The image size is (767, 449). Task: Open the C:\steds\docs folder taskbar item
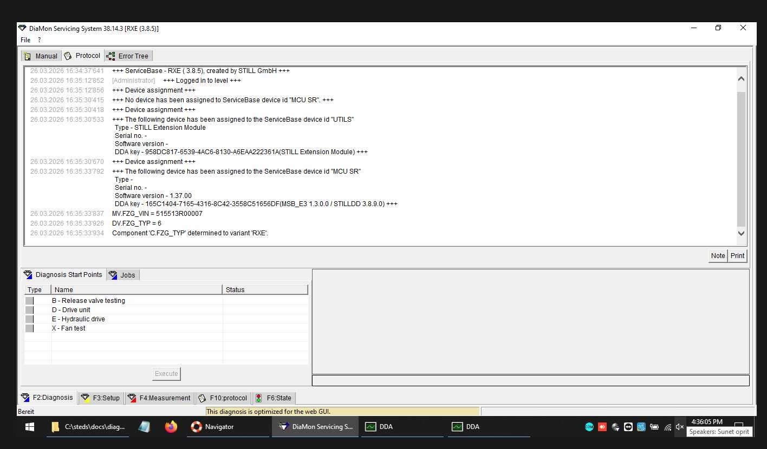pyautogui.click(x=88, y=427)
